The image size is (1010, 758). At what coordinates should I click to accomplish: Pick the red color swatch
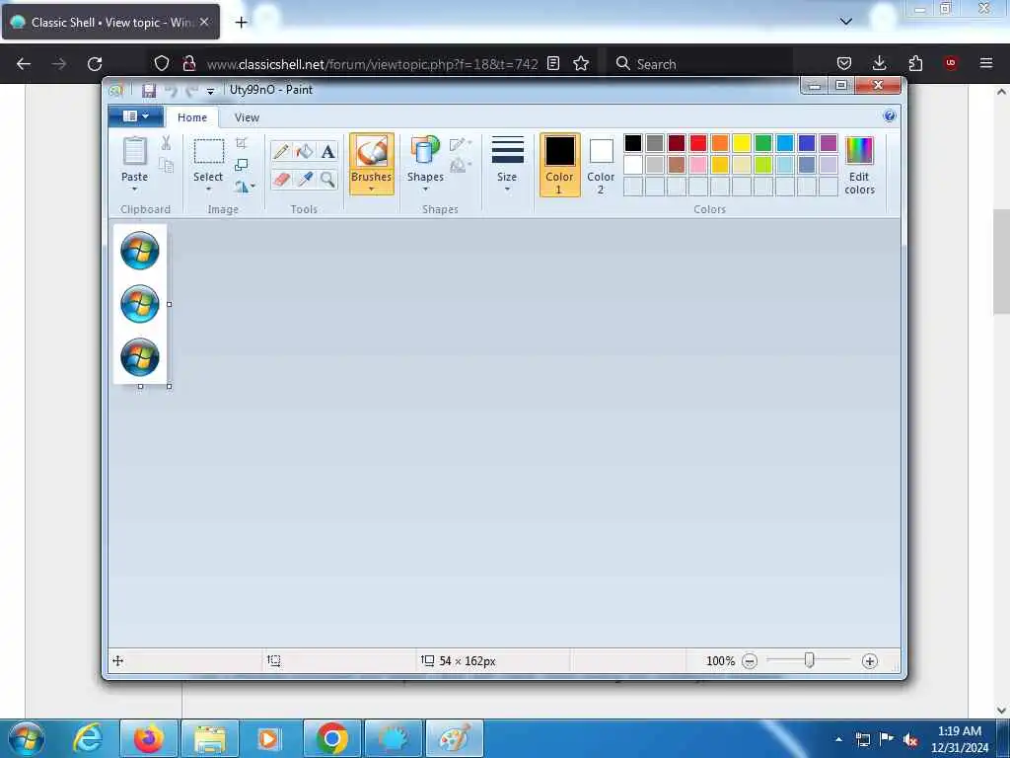[x=698, y=143]
